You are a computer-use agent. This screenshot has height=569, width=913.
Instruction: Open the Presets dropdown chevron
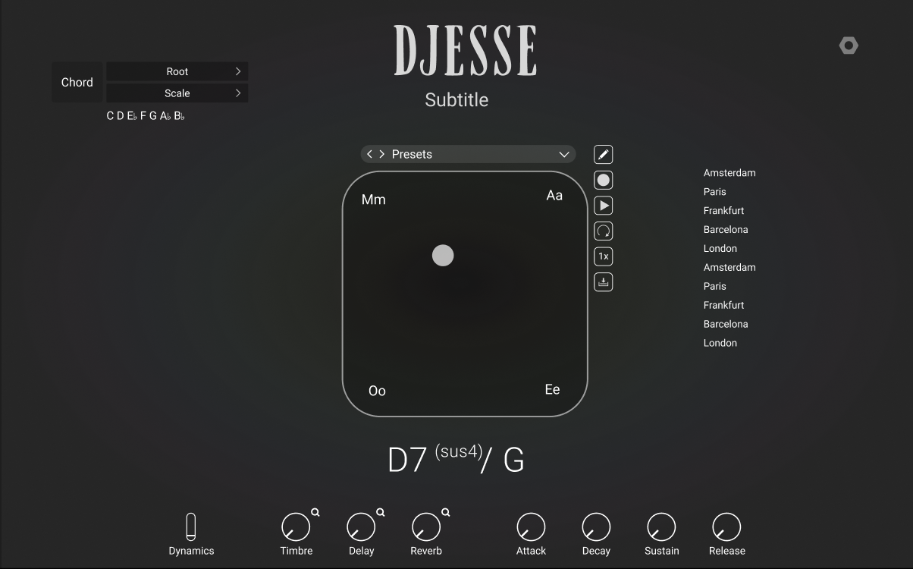pos(564,154)
